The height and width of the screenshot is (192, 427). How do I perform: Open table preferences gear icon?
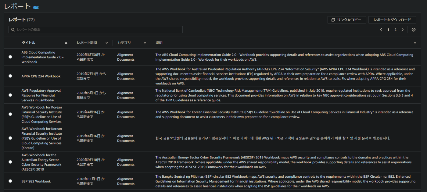pos(414,30)
